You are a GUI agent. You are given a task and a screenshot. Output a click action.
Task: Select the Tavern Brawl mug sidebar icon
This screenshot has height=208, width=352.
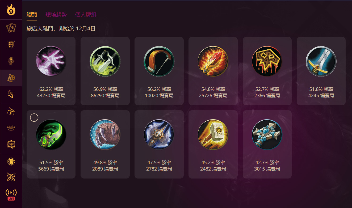tap(11, 78)
